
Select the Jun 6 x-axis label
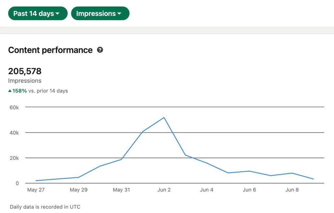coord(249,190)
